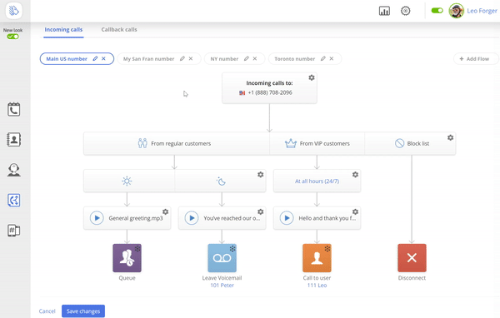This screenshot has width=500, height=318.
Task: Select the From regular customers branch
Action: 177,144
